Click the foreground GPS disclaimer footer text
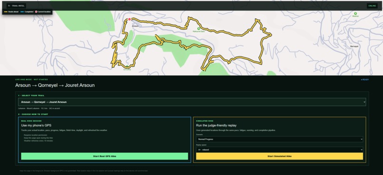383x175 pixels. [x=84, y=171]
